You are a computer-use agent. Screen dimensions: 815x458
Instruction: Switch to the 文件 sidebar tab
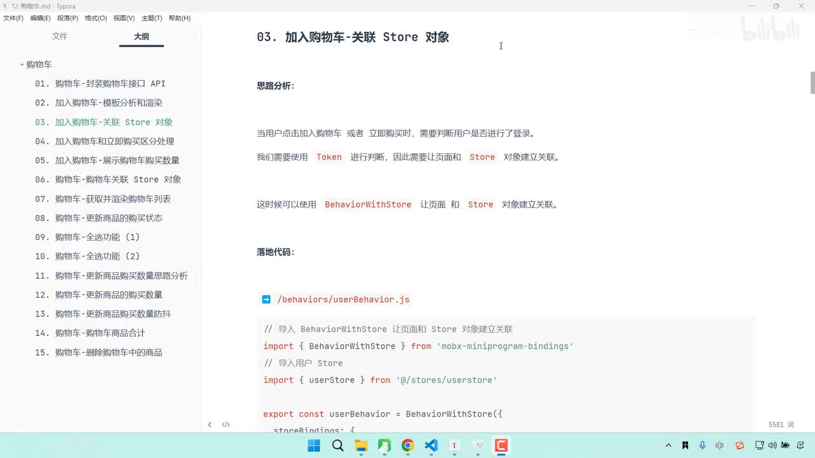click(60, 36)
